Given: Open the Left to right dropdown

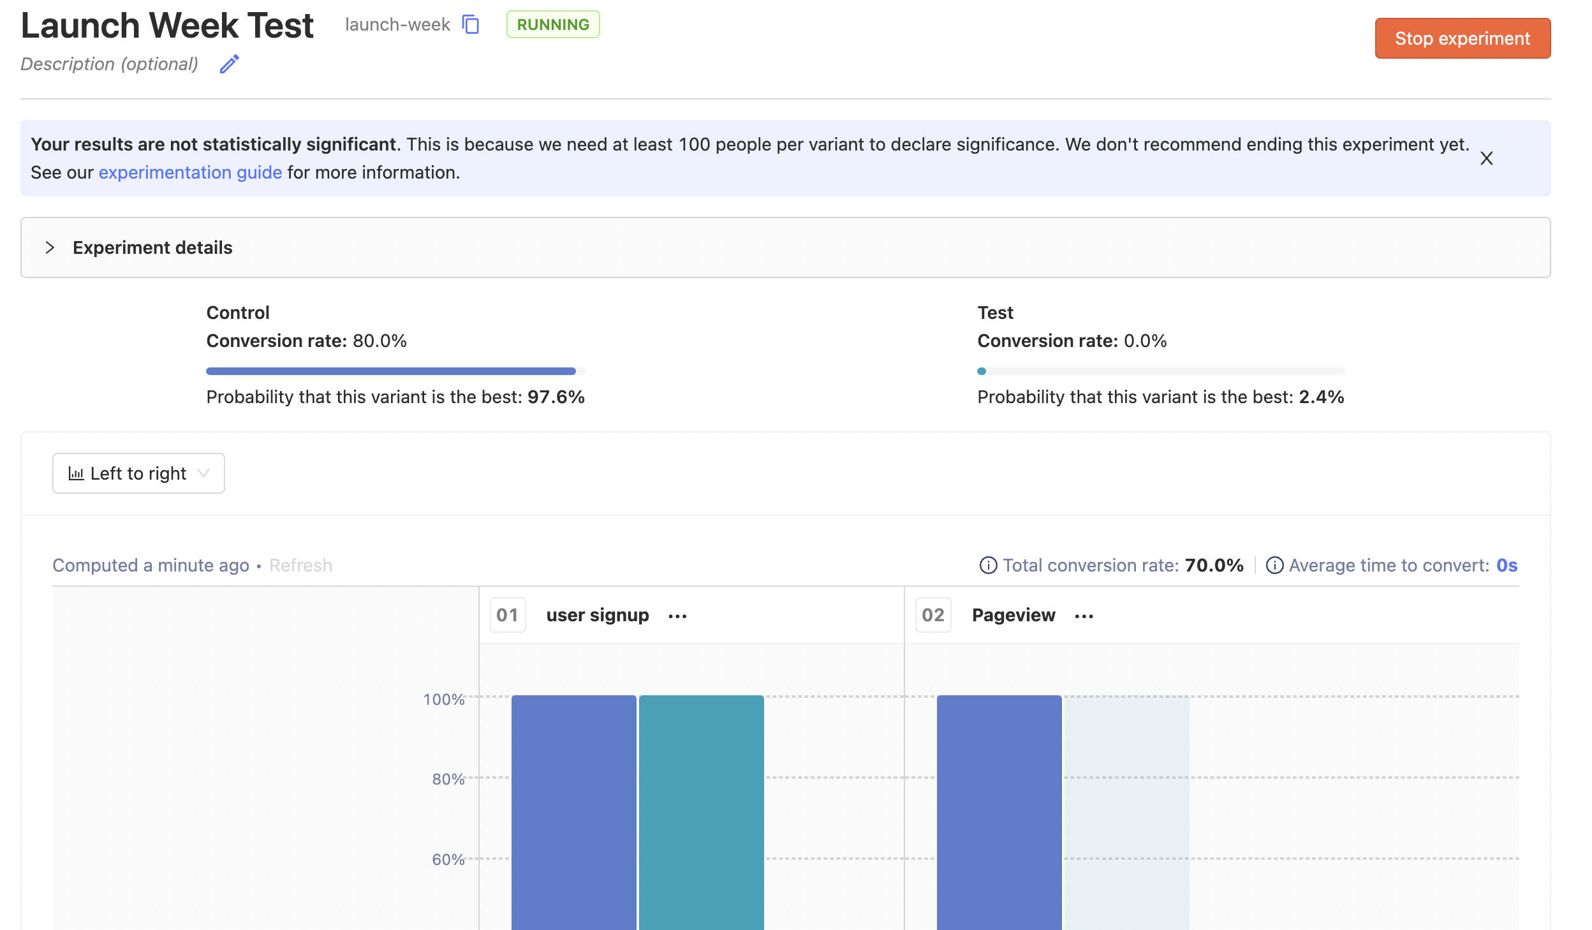Looking at the screenshot, I should click(x=138, y=473).
